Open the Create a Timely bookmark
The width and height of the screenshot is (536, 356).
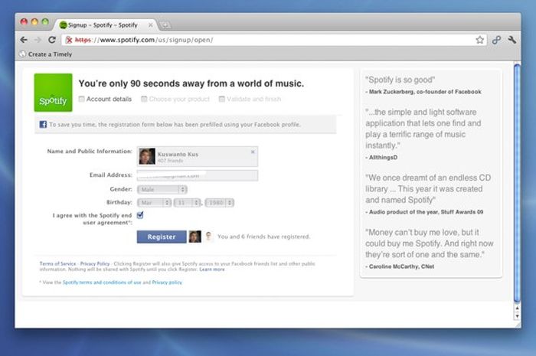coord(46,54)
